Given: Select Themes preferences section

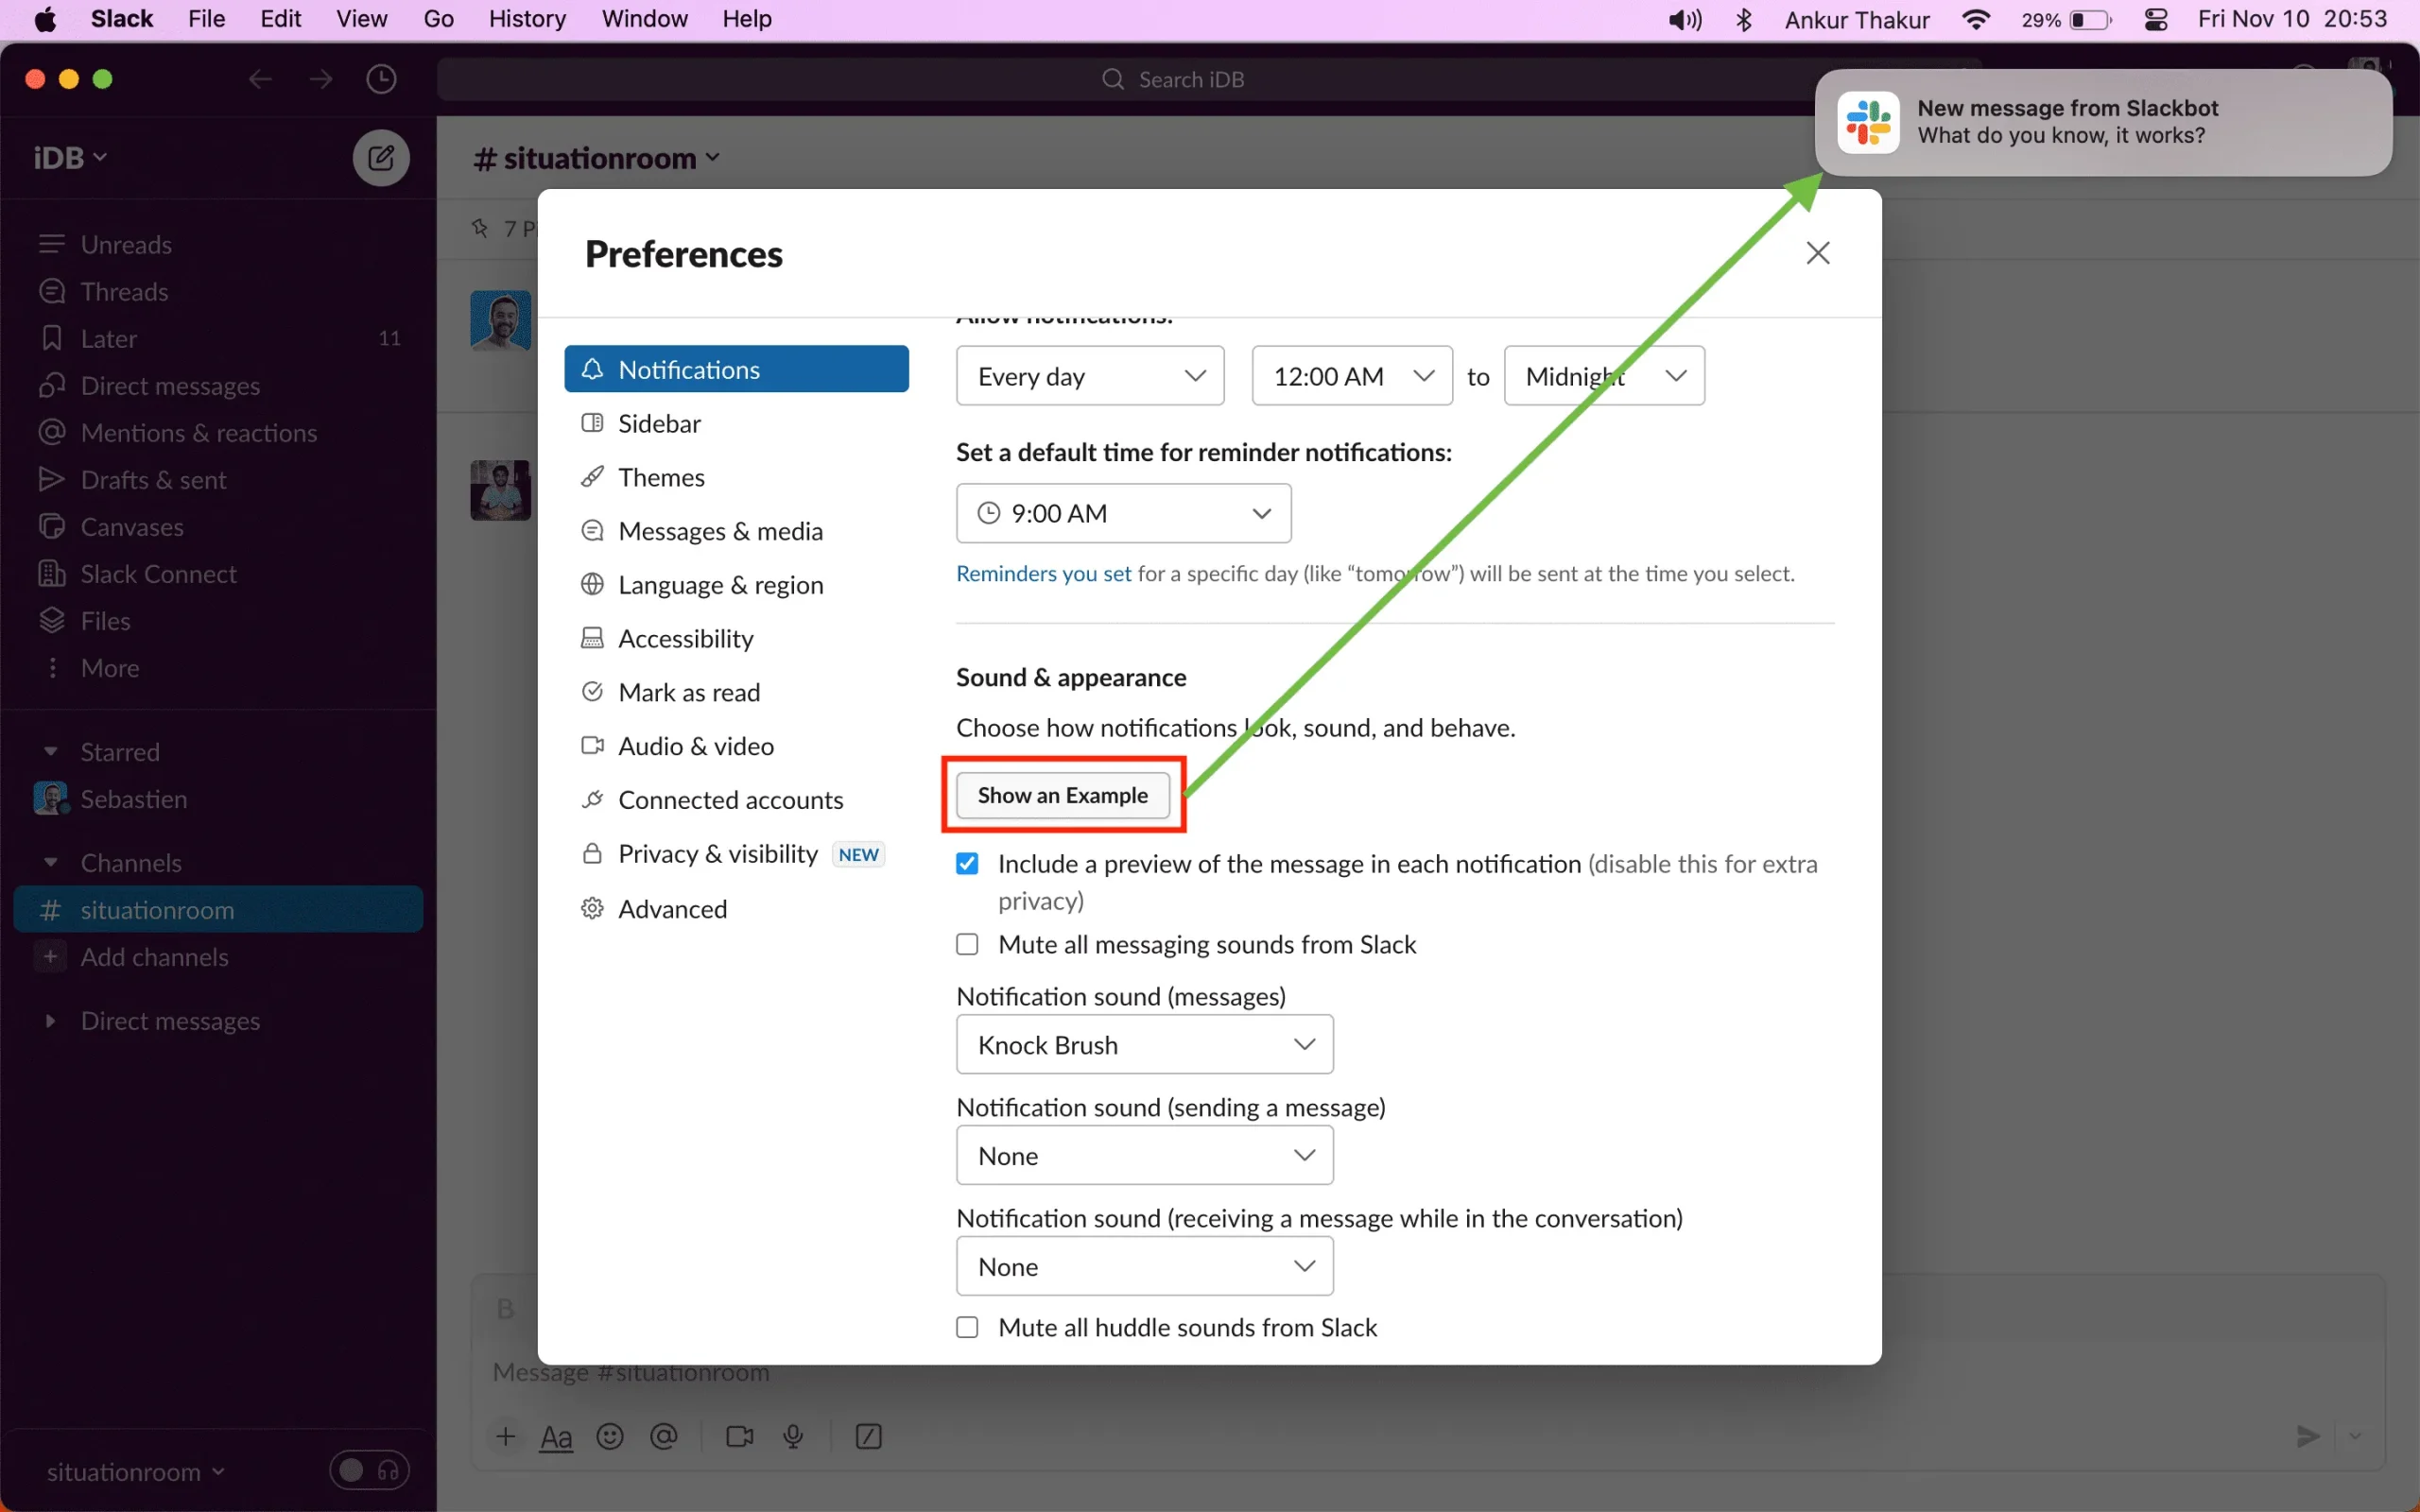Looking at the screenshot, I should (662, 475).
